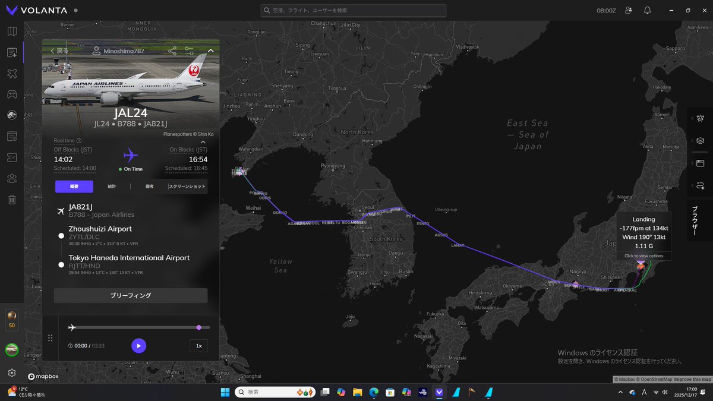Click the Real time help icon
The image size is (713, 401).
(x=79, y=140)
